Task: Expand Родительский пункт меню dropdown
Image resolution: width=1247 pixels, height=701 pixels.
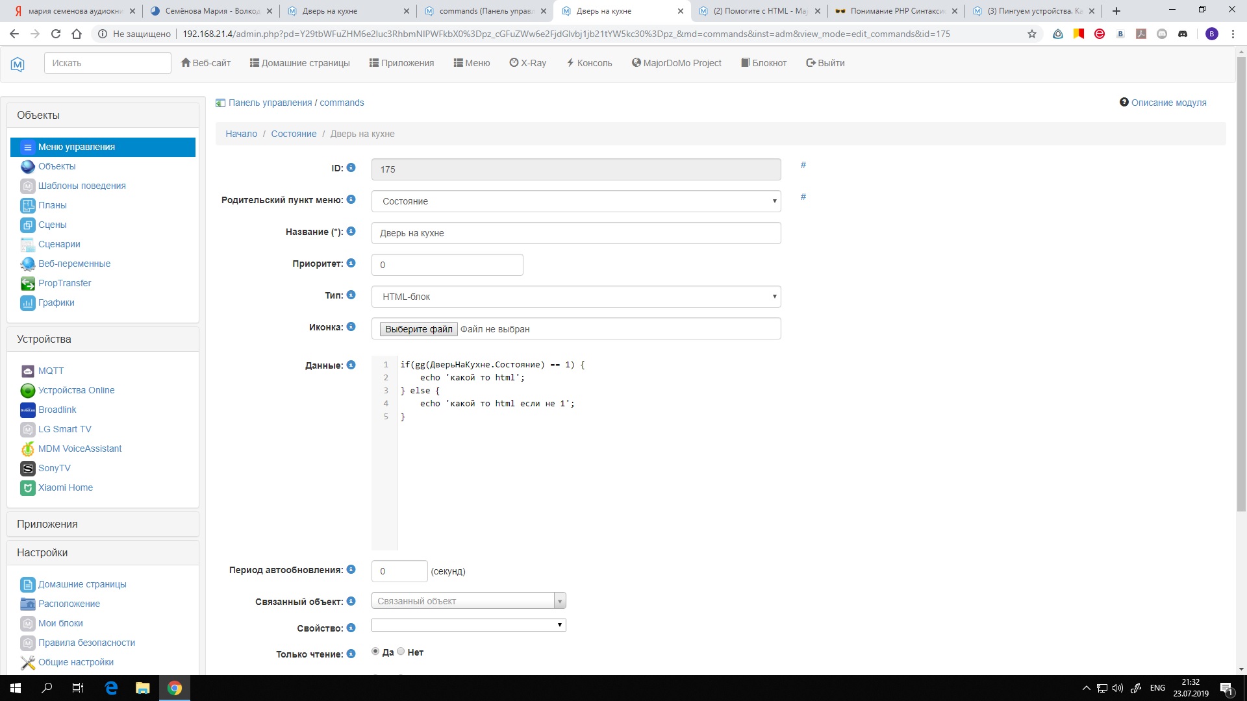Action: 575,201
